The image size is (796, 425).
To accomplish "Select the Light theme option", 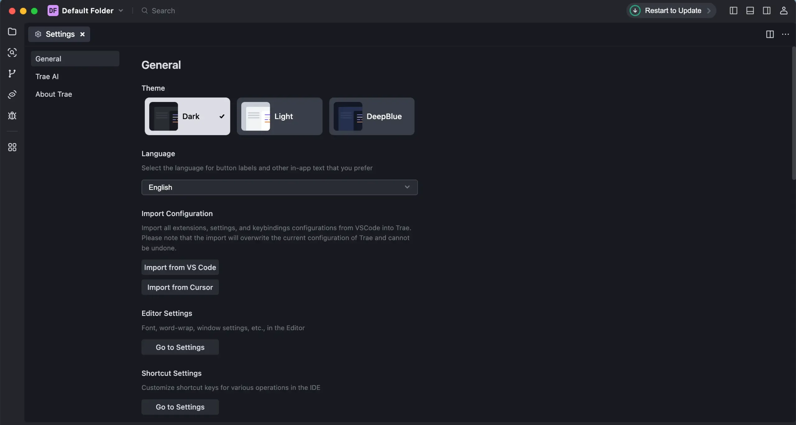I will coord(280,116).
